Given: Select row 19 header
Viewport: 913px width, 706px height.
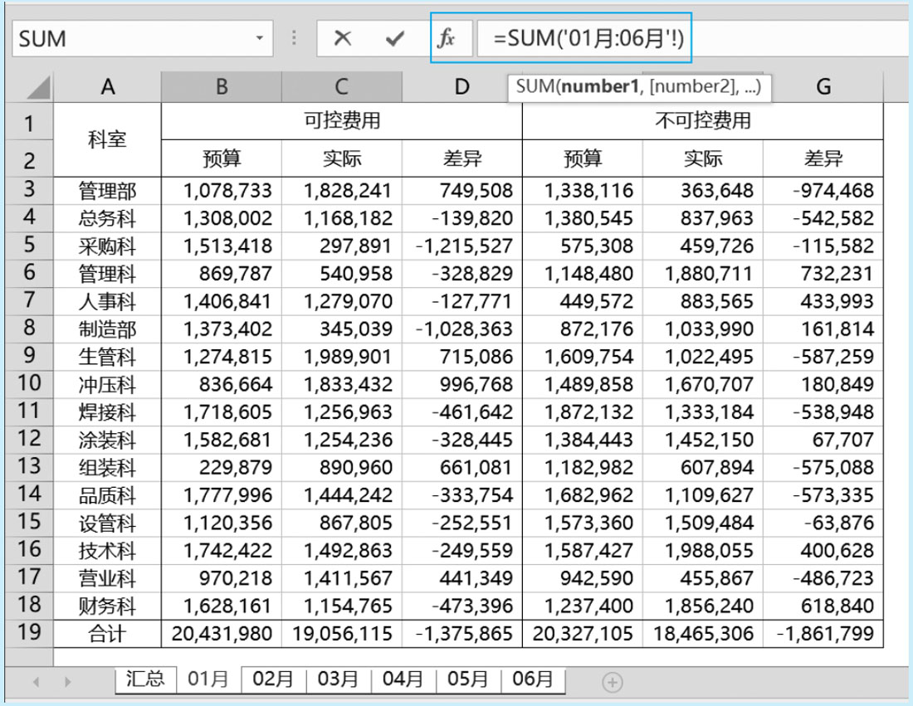Looking at the screenshot, I should click(x=28, y=632).
